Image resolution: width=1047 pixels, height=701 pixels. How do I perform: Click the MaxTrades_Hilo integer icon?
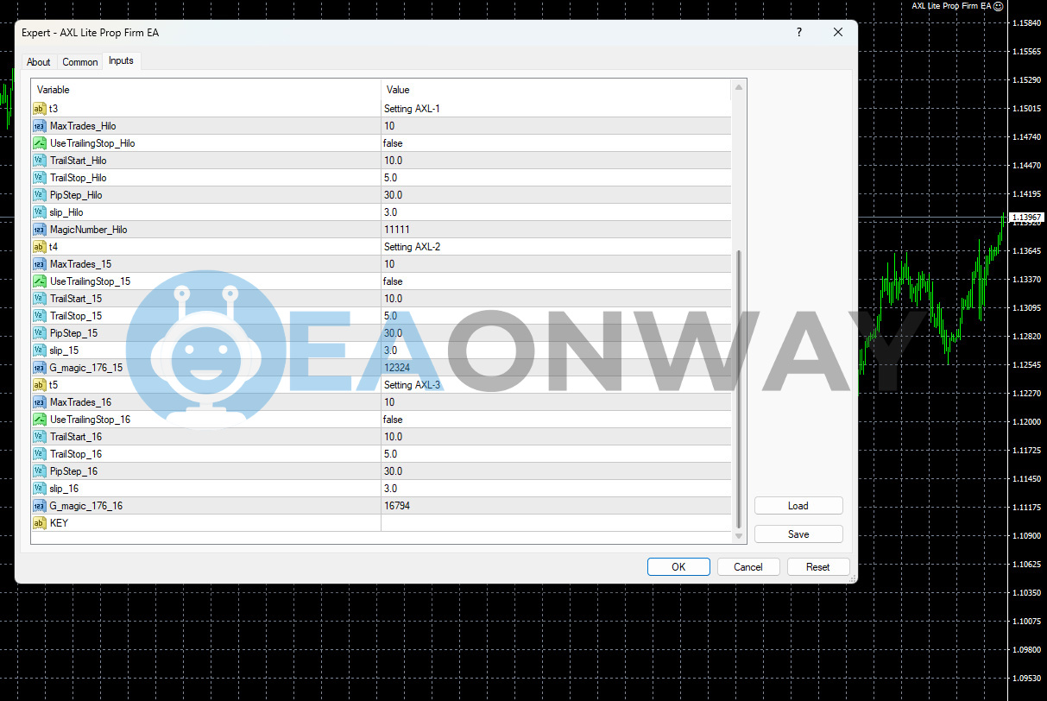(39, 126)
